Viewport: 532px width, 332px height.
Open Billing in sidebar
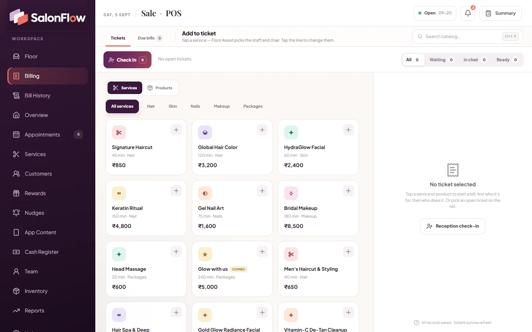48,76
